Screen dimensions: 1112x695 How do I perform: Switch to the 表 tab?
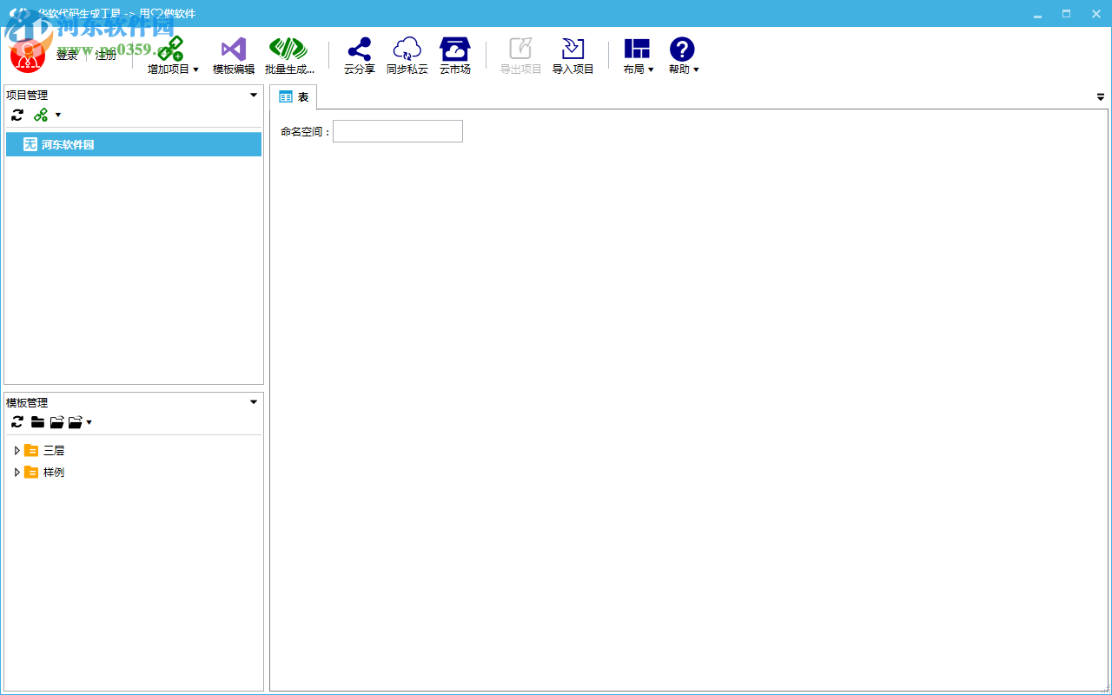pyautogui.click(x=294, y=97)
